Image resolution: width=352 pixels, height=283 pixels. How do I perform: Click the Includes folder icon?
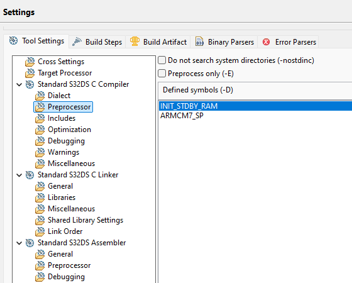coord(40,118)
